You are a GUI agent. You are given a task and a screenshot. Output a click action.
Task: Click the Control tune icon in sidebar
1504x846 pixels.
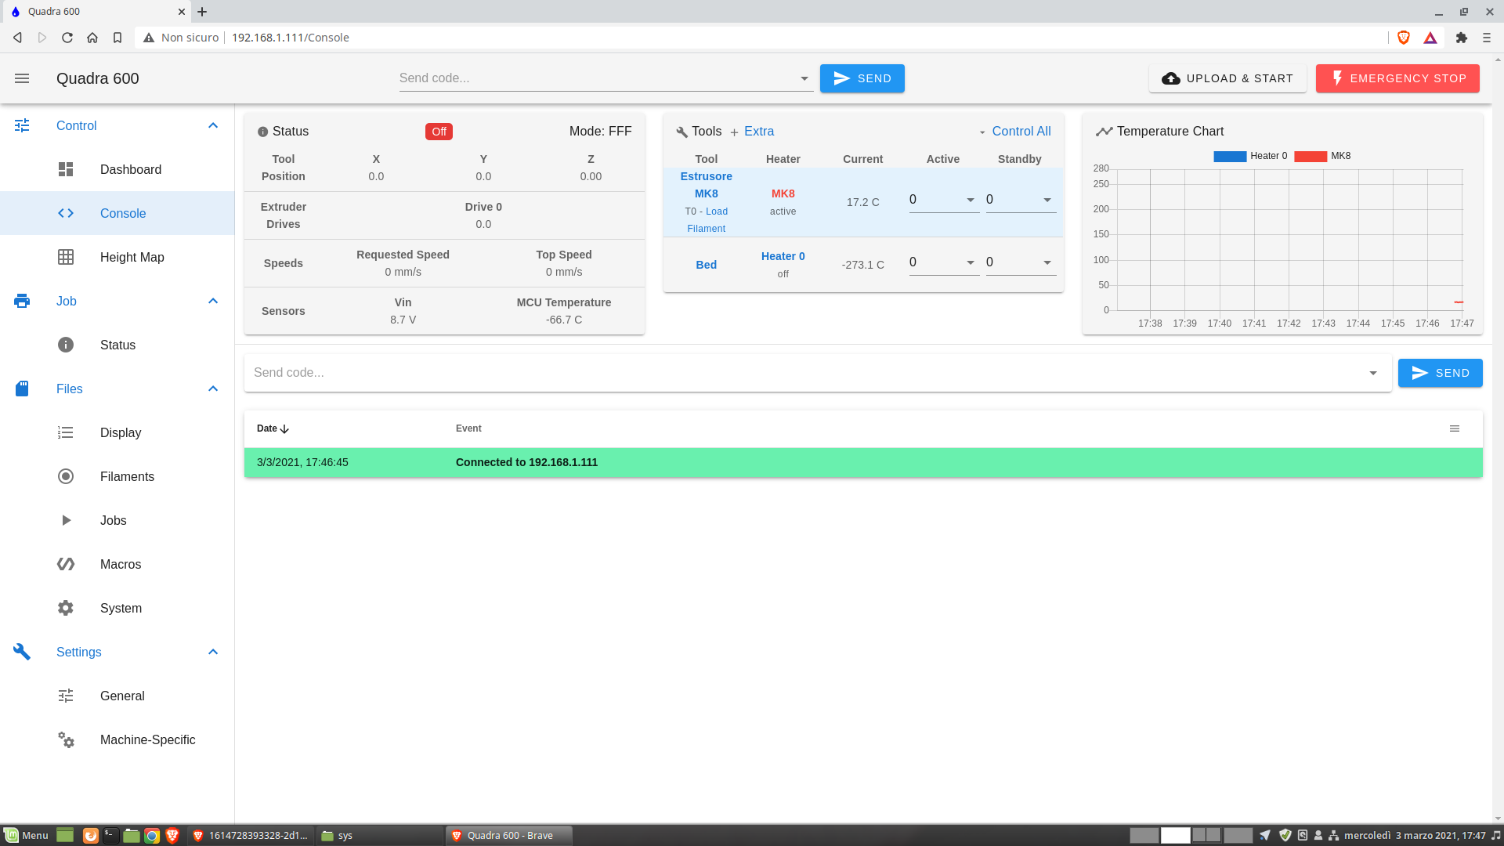coord(22,125)
